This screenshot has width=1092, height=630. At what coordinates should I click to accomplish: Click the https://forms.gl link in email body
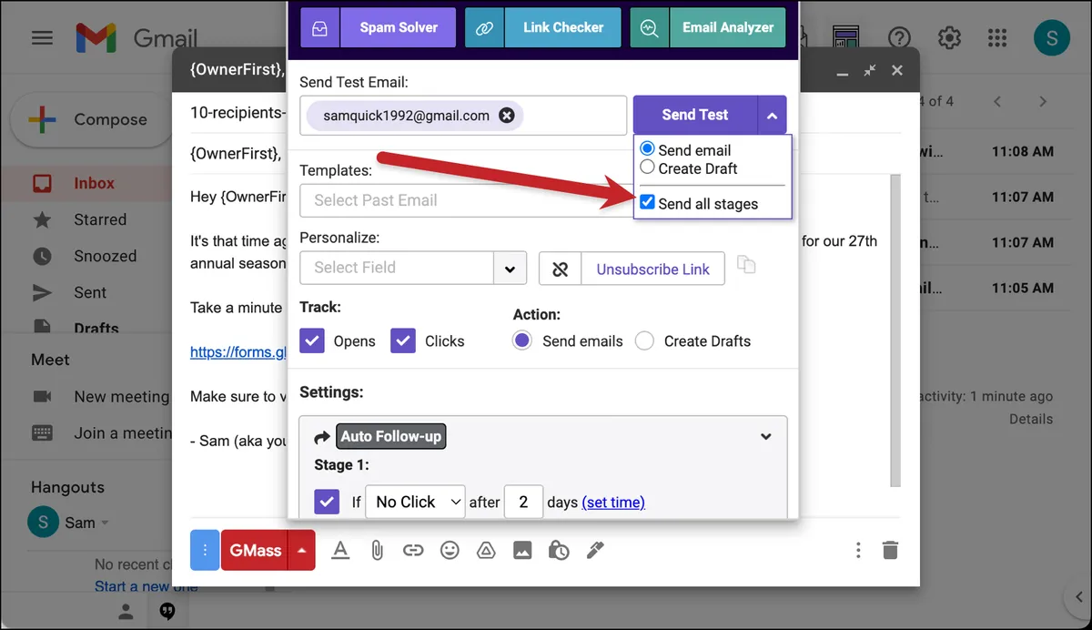(x=238, y=351)
